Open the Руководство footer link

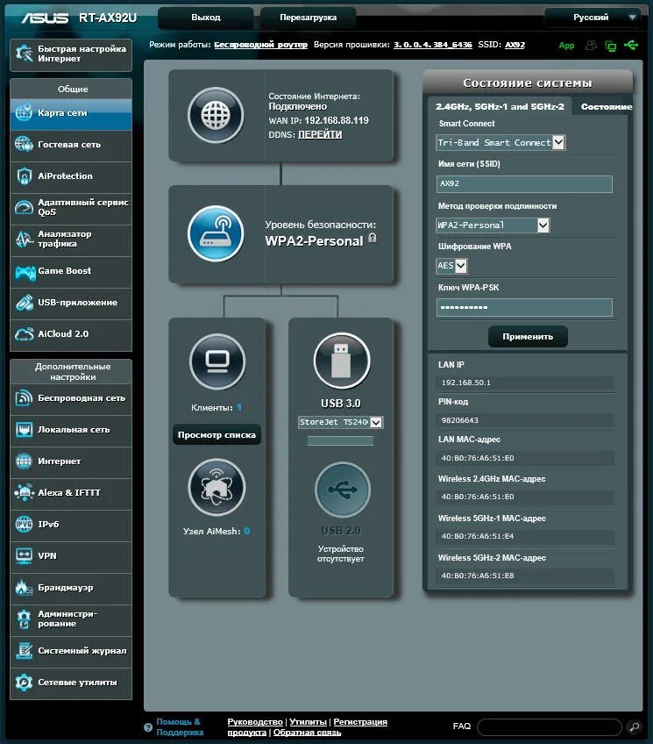(x=255, y=722)
